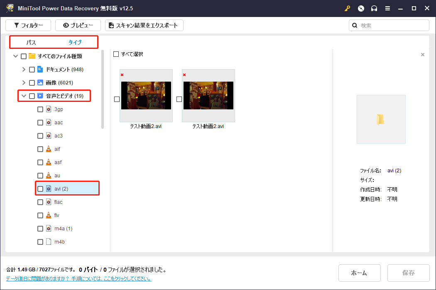This screenshot has height=290, width=436.
Task: Click the picture type icon
Action: 40,82
